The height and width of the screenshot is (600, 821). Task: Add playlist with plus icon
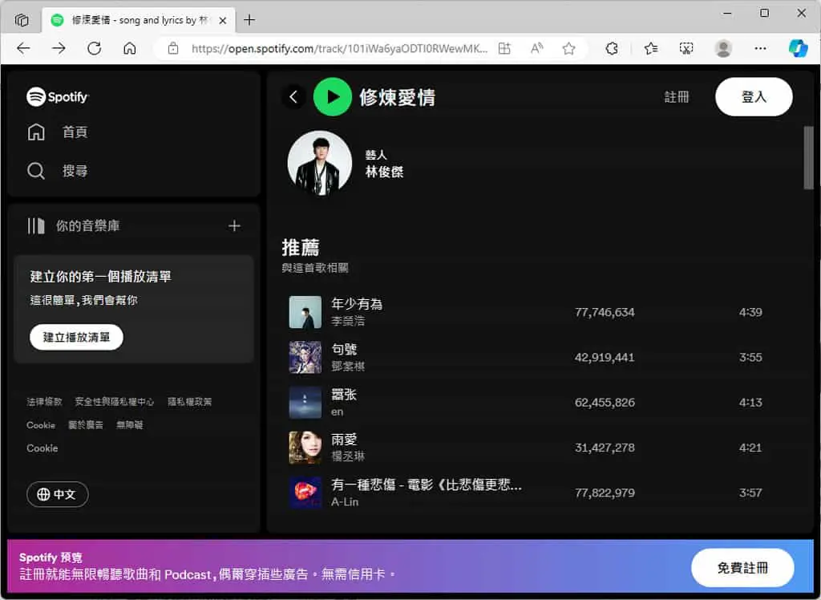235,226
